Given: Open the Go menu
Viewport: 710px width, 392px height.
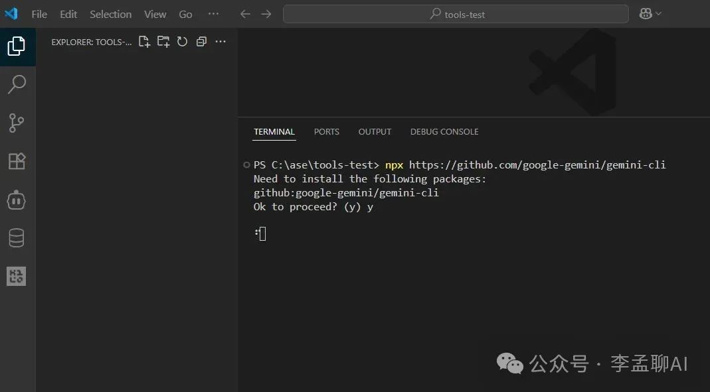Looking at the screenshot, I should pos(186,15).
